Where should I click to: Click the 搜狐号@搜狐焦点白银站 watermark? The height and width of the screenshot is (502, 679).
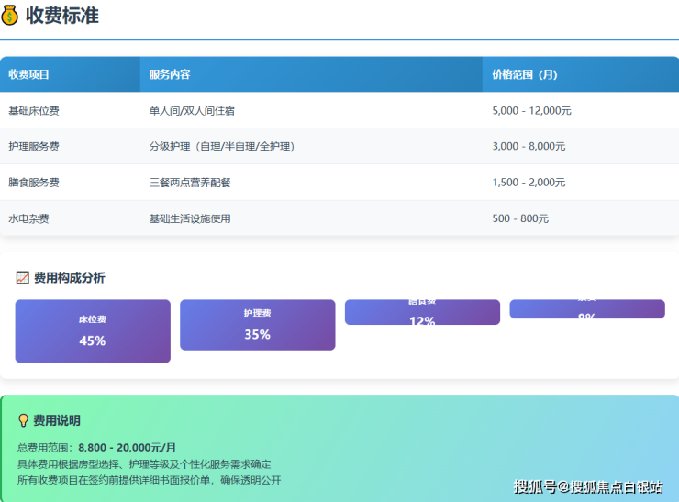[588, 486]
